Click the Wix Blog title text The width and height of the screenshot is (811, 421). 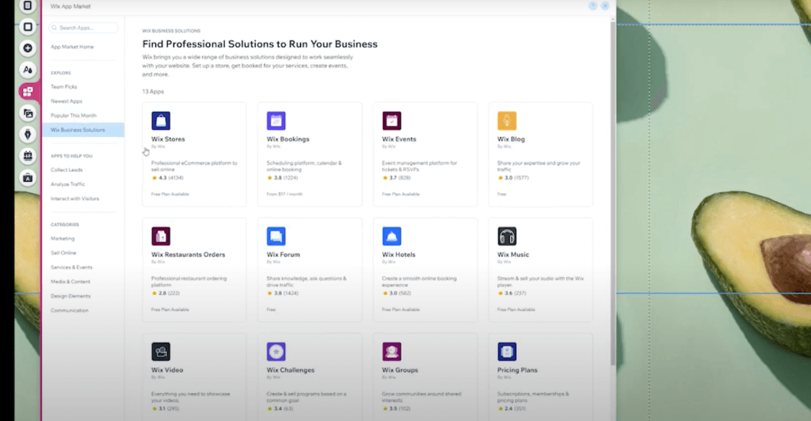point(511,139)
